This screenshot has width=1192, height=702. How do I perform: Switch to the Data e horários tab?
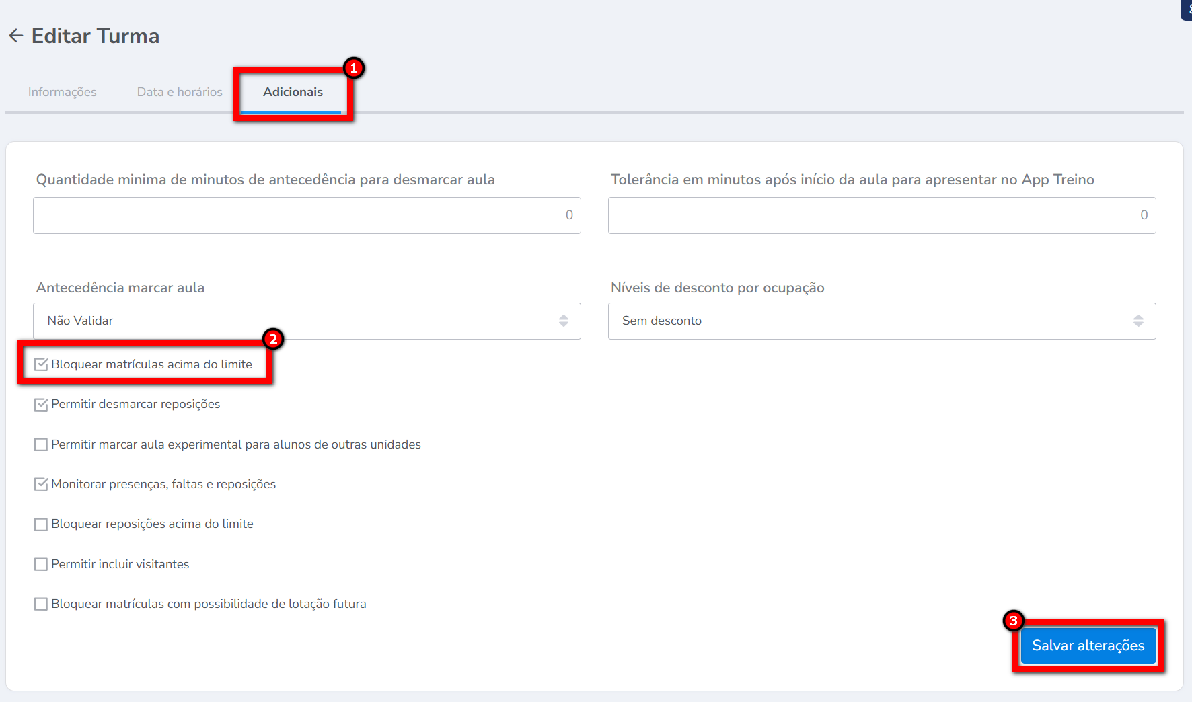[x=180, y=92]
